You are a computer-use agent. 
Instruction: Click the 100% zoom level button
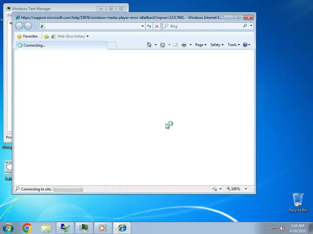click(x=233, y=189)
